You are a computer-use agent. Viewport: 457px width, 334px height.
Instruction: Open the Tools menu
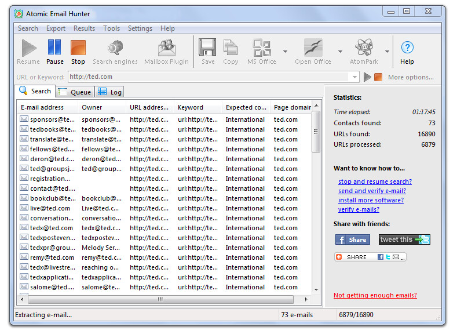tap(111, 28)
